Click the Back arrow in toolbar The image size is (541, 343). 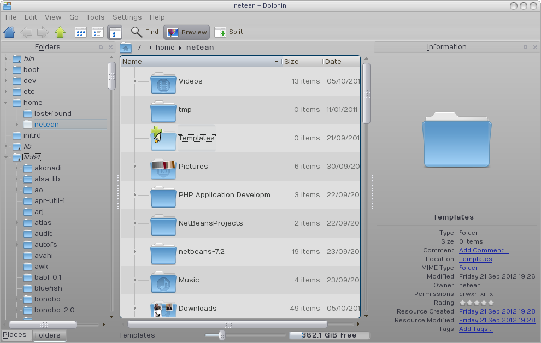(27, 32)
